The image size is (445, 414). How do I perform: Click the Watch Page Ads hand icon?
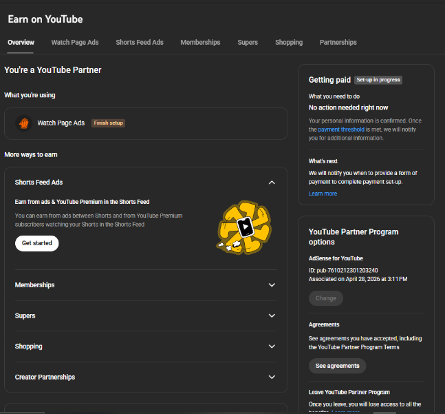[24, 123]
